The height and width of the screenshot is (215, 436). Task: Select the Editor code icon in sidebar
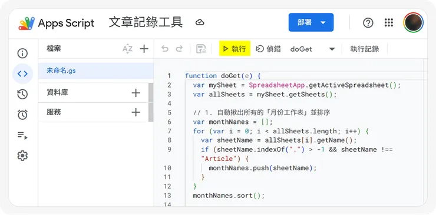pos(22,73)
